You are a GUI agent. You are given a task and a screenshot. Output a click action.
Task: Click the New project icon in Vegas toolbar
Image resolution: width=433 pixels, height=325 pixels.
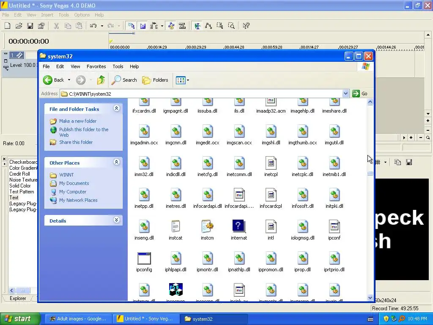pos(8,26)
